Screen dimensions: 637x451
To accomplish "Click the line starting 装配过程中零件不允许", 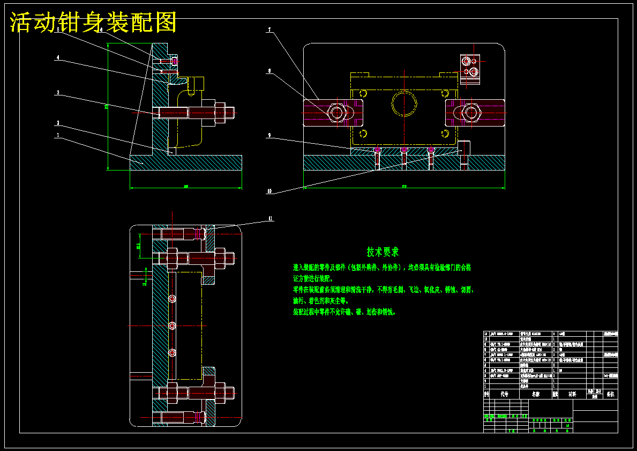I will coord(344,312).
